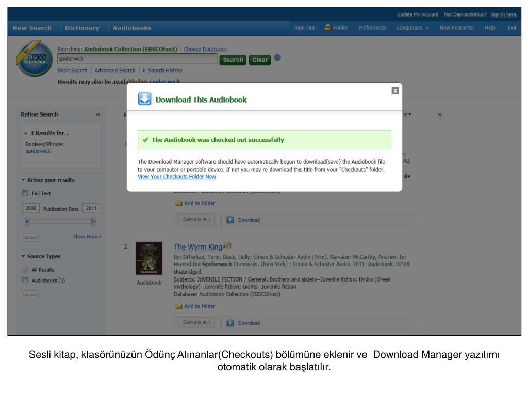Open Preferences in the top bar
The height and width of the screenshot is (396, 528).
click(372, 28)
